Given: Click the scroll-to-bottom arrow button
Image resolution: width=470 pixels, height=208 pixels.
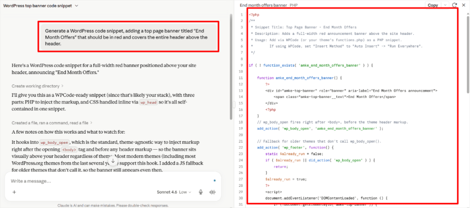Looking at the screenshot, I should (113, 161).
